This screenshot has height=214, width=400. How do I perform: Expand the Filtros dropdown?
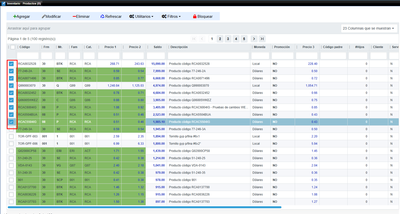tap(171, 17)
